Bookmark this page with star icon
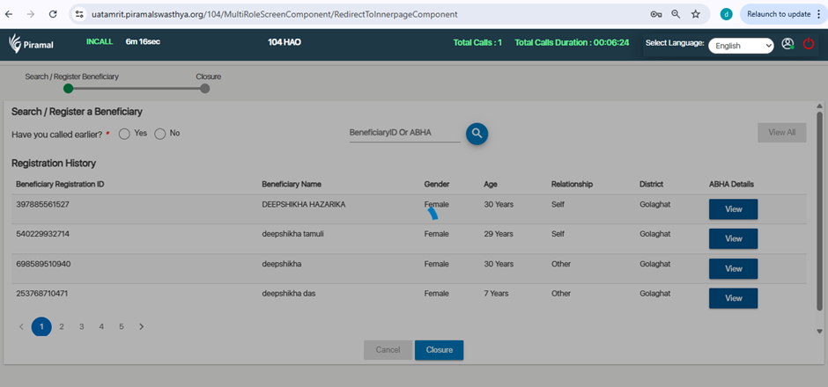Image resolution: width=828 pixels, height=387 pixels. click(x=696, y=14)
